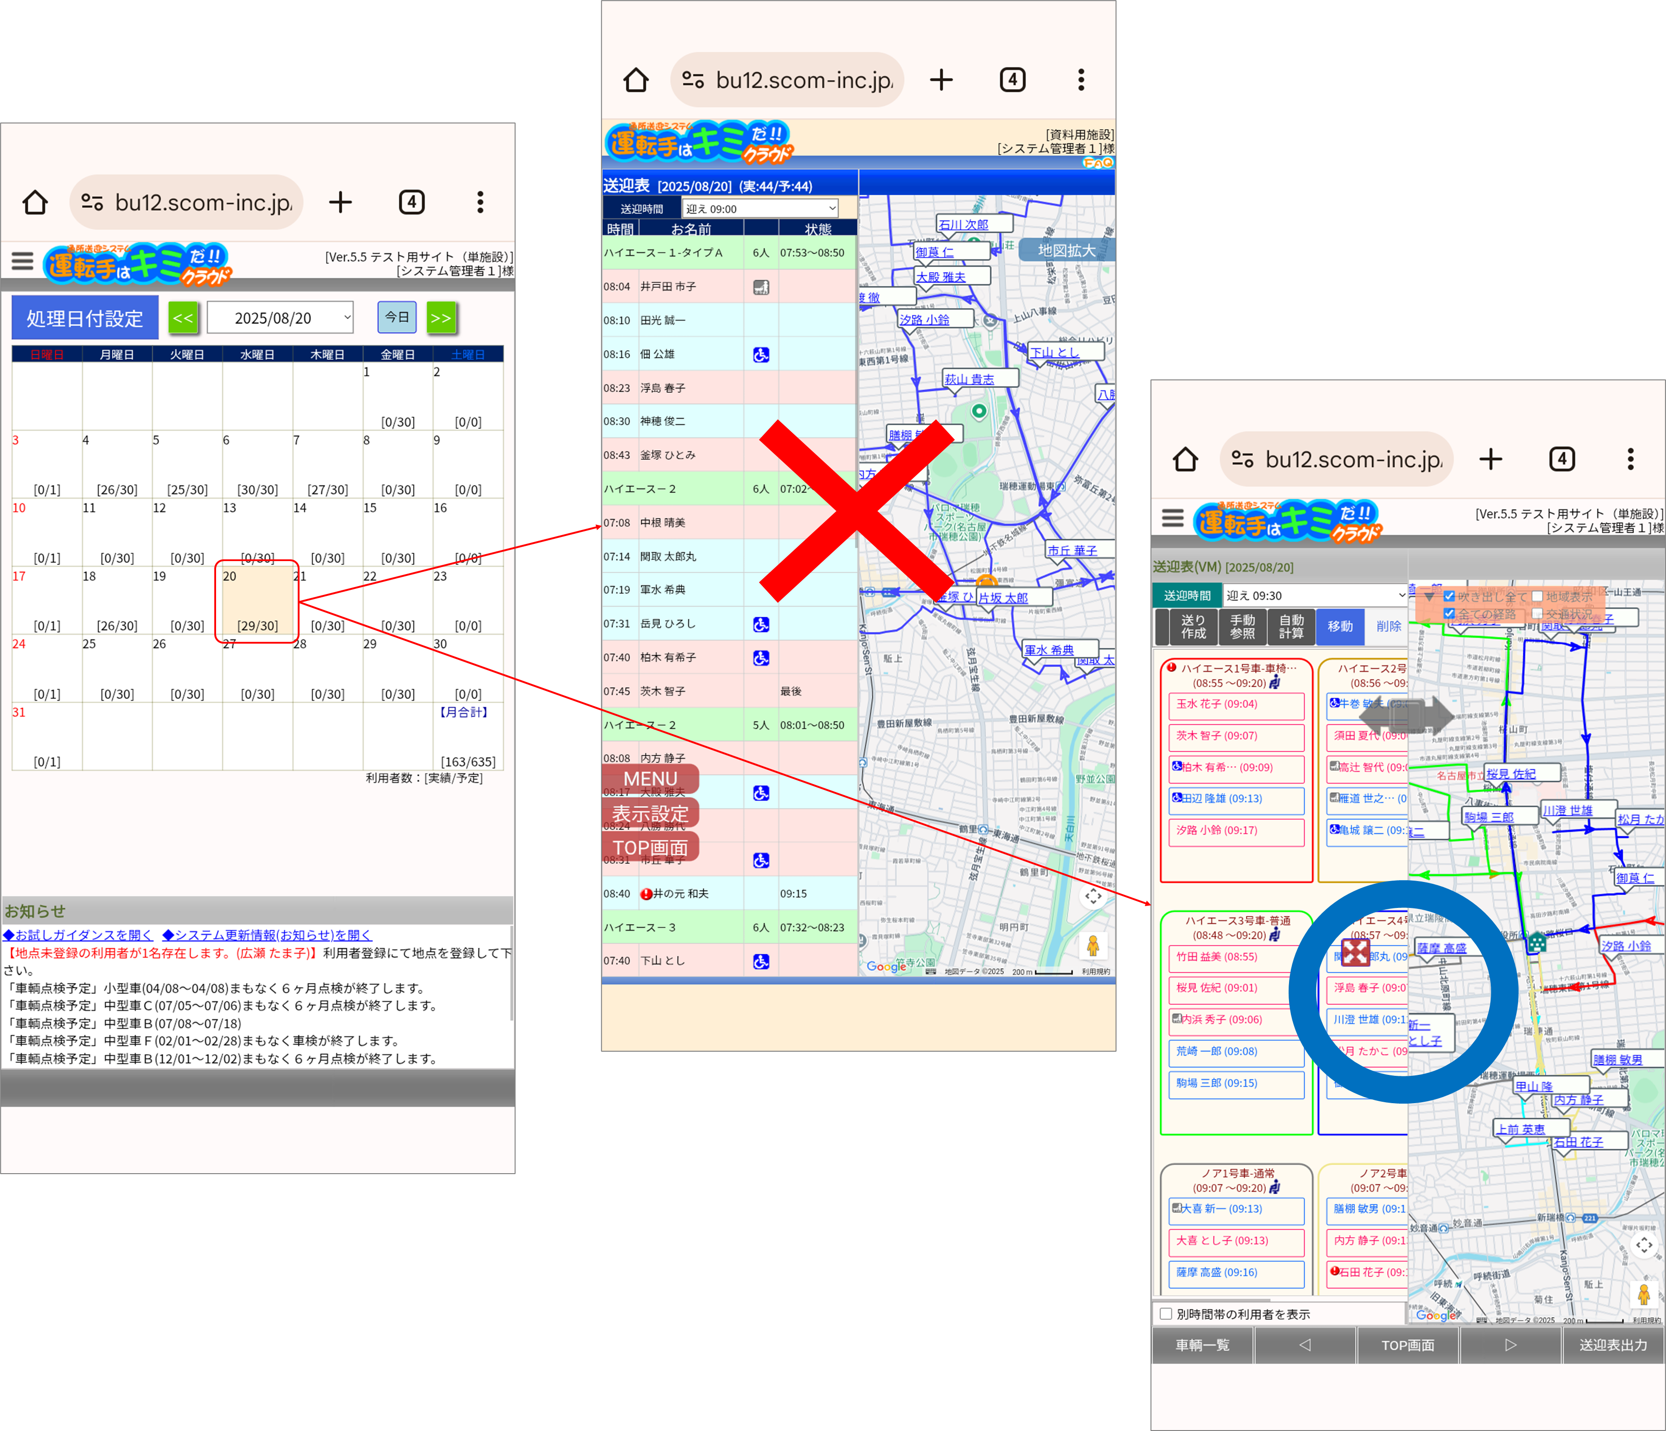Open 迎え 09:00 time dropdown

760,208
